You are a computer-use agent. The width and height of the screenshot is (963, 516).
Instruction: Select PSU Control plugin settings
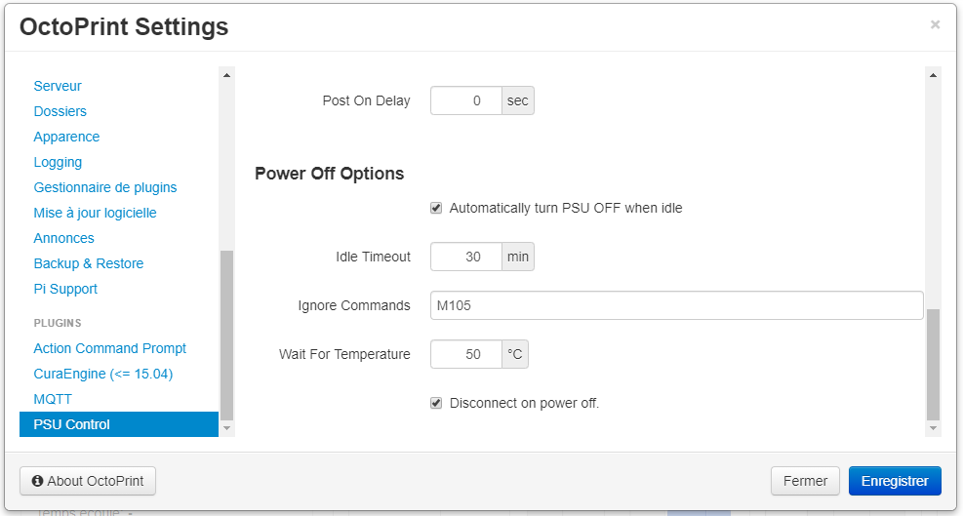coord(72,424)
